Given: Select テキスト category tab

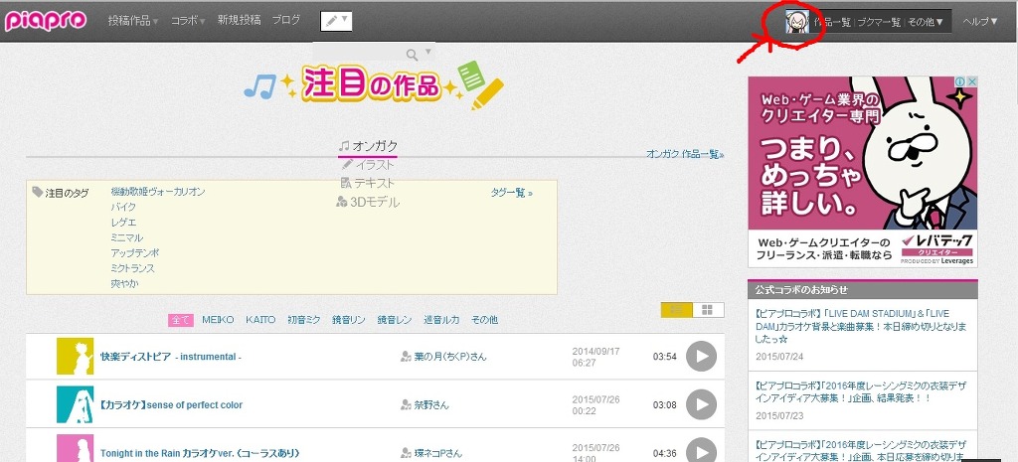Looking at the screenshot, I should [x=368, y=183].
